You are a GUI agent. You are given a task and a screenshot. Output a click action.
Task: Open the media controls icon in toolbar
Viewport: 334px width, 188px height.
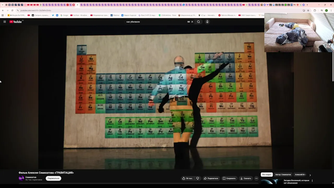pos(322,10)
